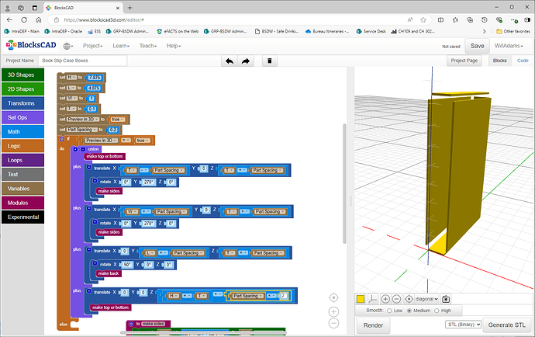Click the 7.875 value in set H block
Viewport: 535px width, 337px height.
[95, 78]
